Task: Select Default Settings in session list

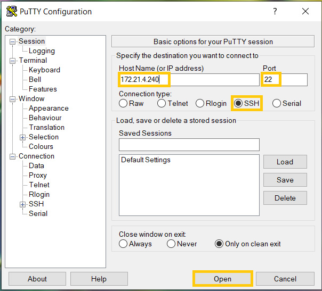Action: coord(146,160)
